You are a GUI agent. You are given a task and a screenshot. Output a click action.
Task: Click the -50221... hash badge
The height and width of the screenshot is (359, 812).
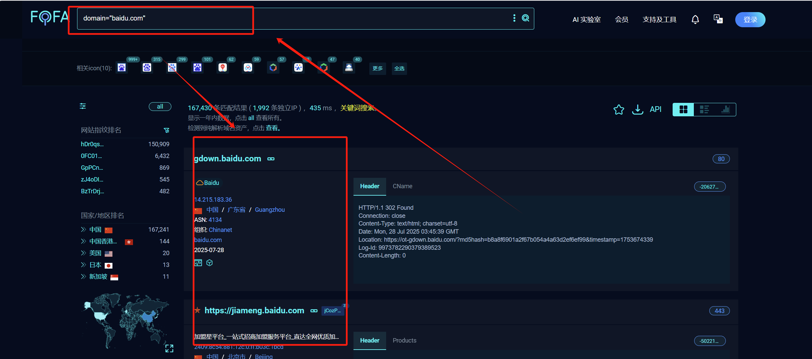click(710, 341)
